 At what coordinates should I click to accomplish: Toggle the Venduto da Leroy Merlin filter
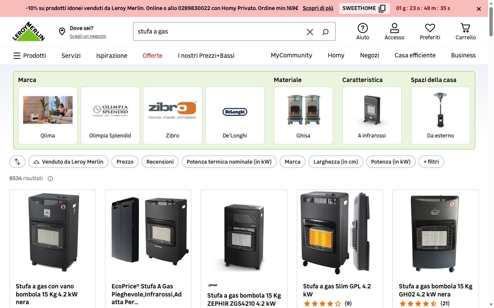tap(68, 162)
